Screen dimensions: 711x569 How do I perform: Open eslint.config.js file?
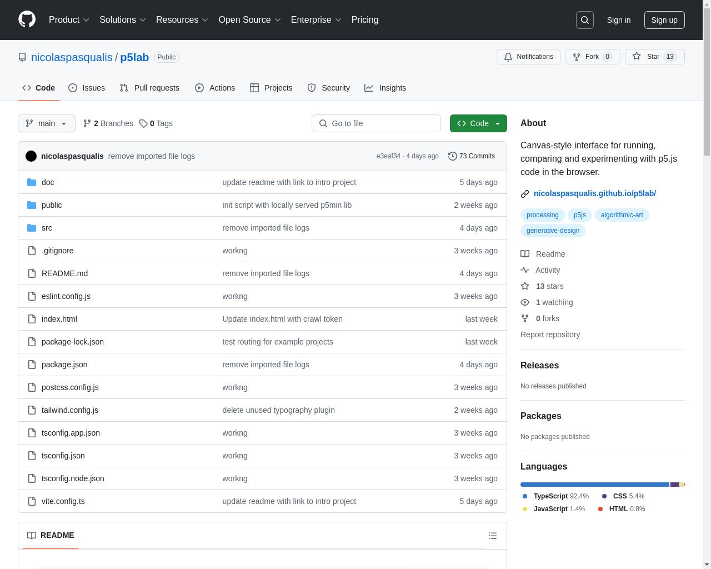[x=66, y=296]
